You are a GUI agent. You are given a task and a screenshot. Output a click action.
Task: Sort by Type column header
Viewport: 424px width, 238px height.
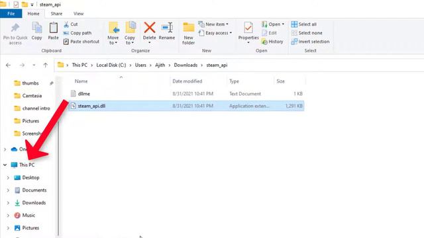pyautogui.click(x=234, y=81)
